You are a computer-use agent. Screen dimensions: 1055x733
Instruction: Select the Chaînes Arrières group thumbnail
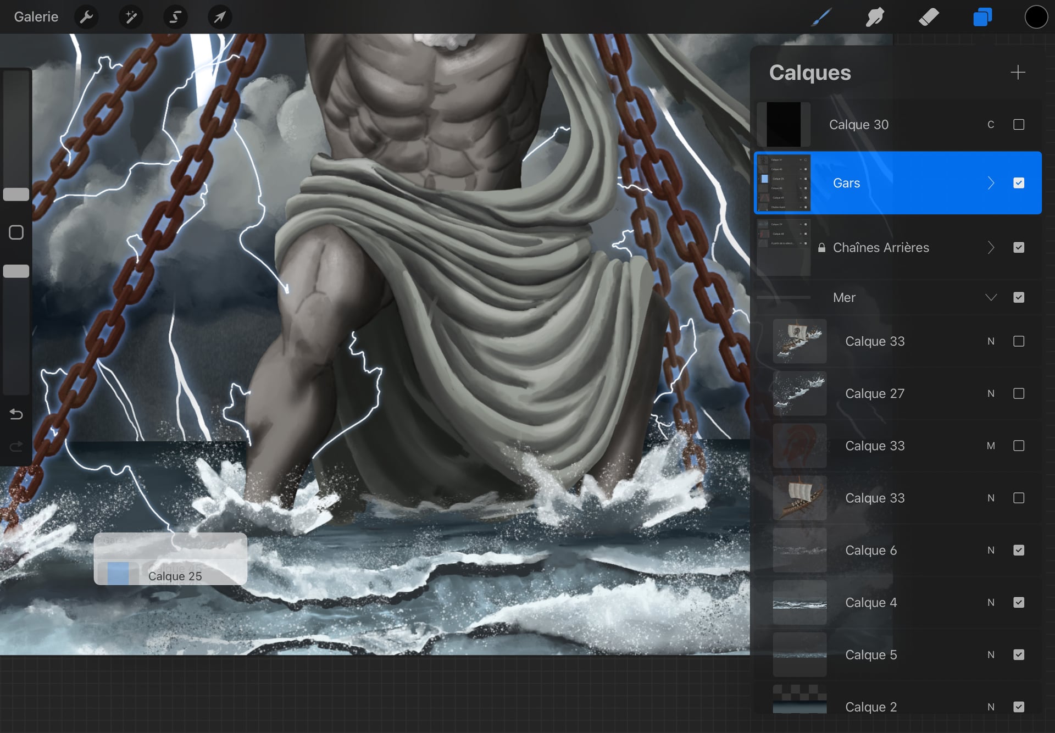[783, 248]
